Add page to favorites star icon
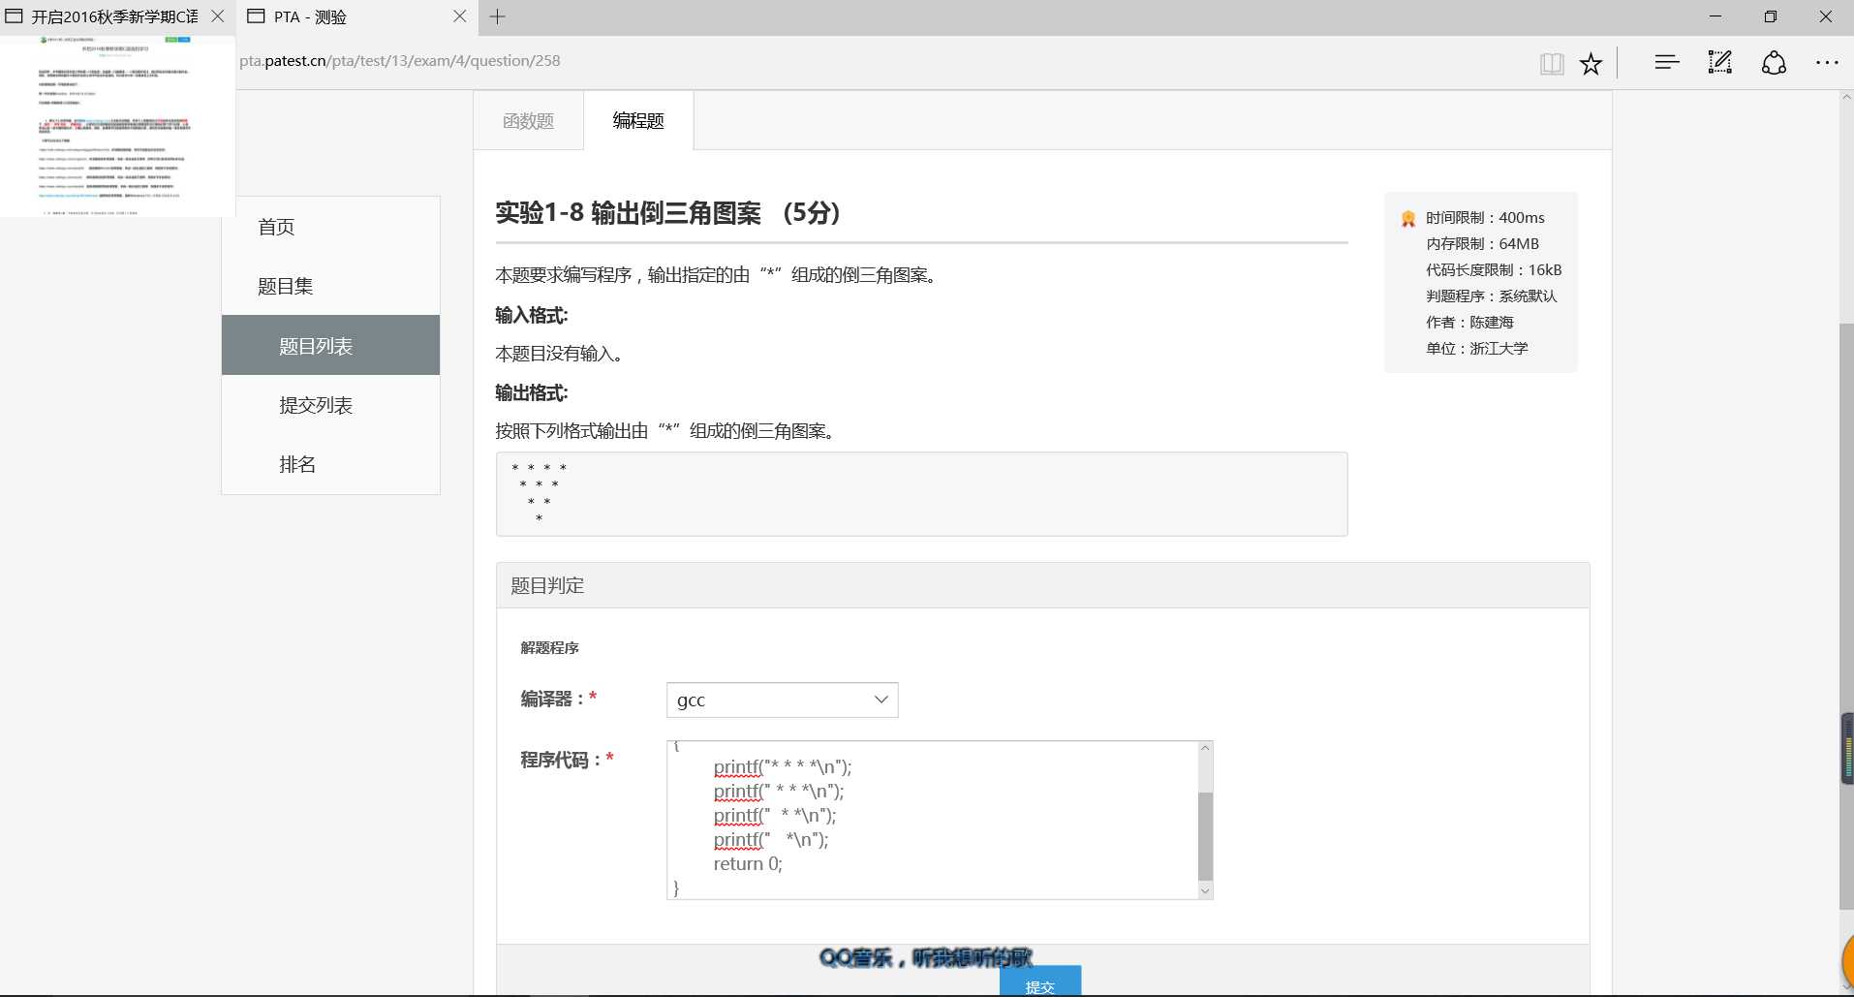This screenshot has height=997, width=1854. pos(1591,64)
